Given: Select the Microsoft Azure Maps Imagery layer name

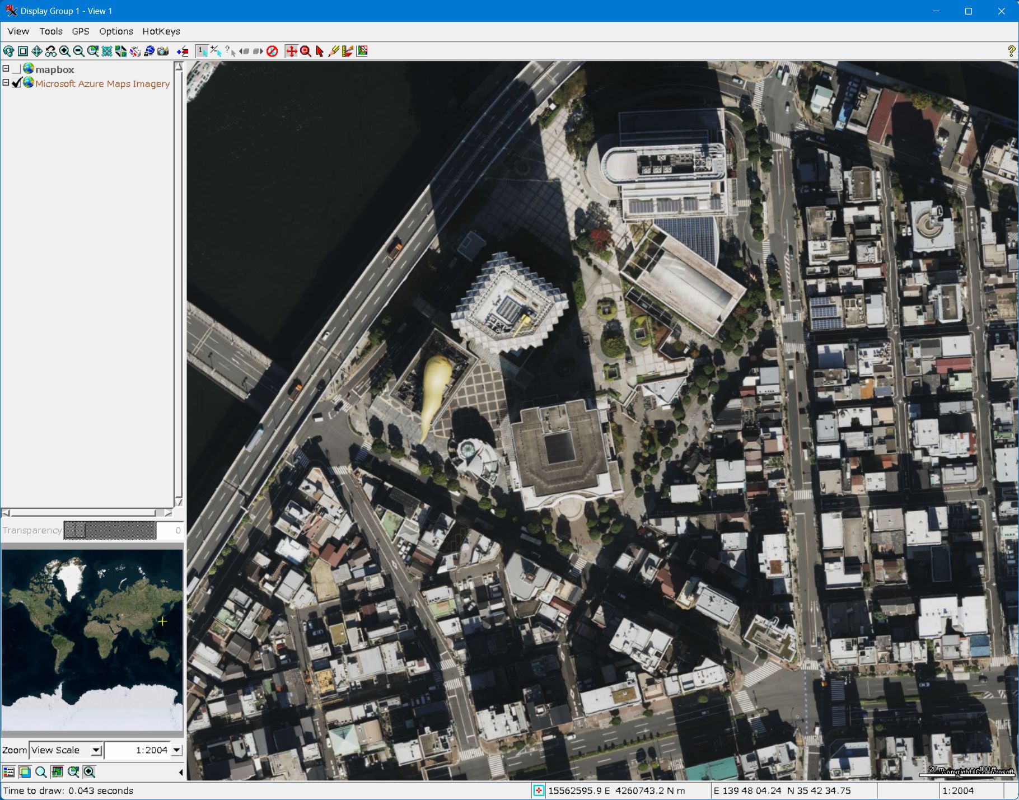Looking at the screenshot, I should pyautogui.click(x=102, y=83).
